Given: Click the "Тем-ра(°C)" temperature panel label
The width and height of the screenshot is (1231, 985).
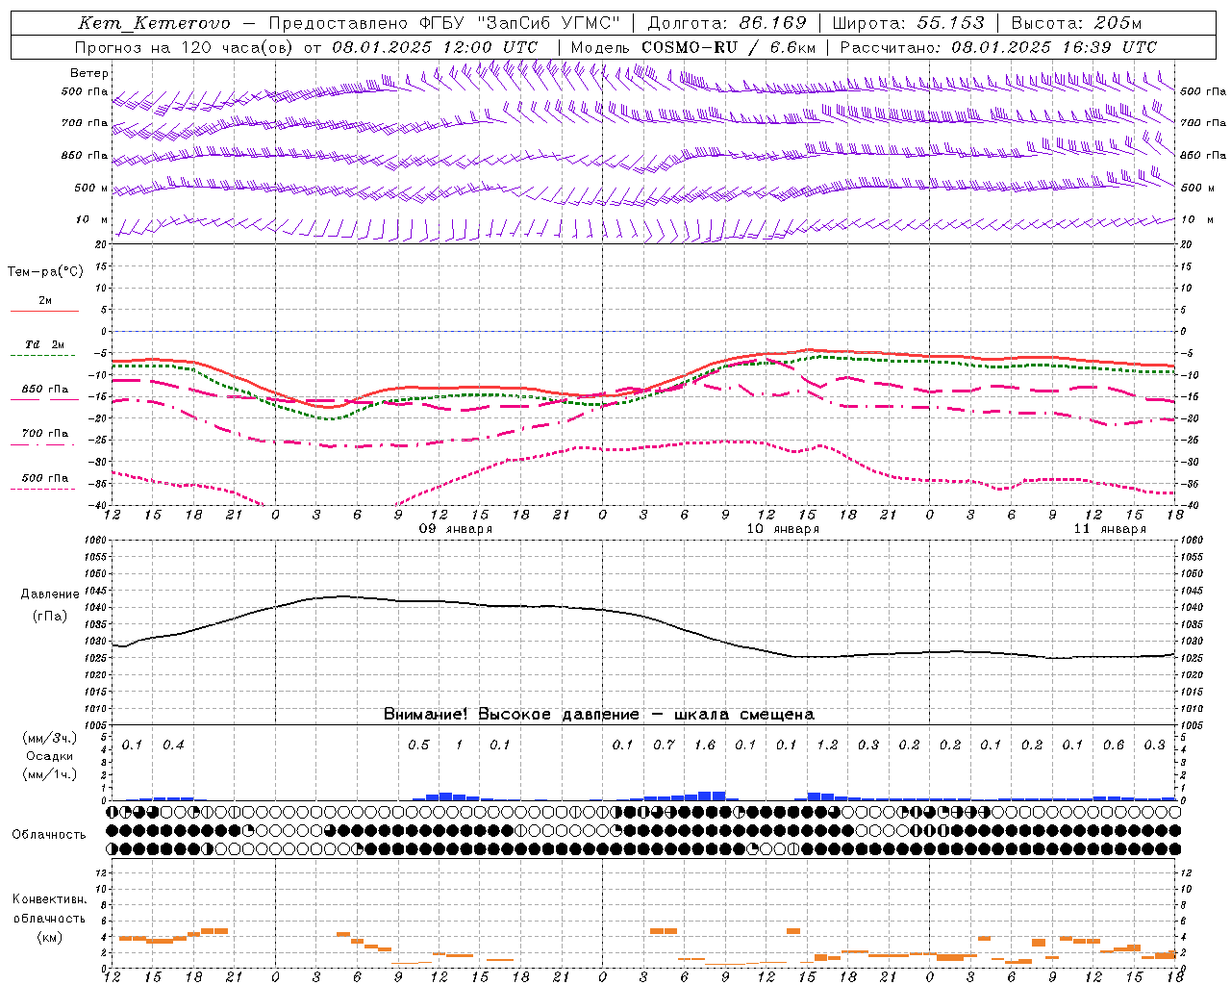Looking at the screenshot, I should [45, 272].
